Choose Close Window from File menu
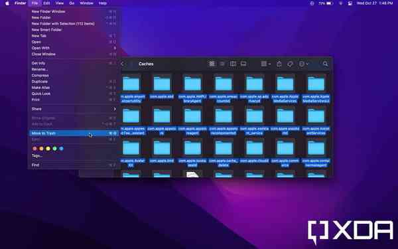 click(74, 54)
